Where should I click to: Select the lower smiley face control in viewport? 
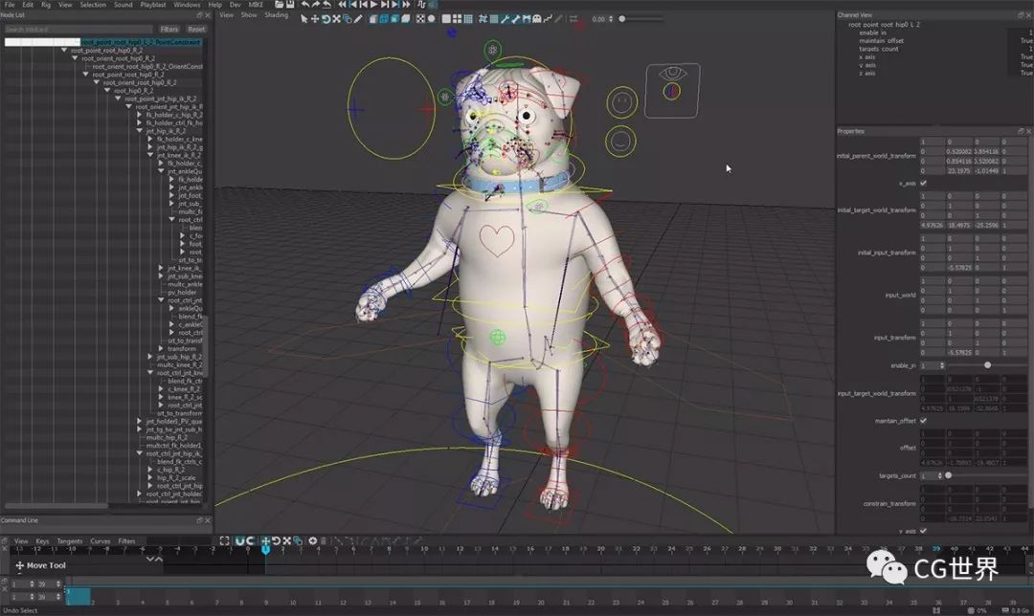click(620, 141)
